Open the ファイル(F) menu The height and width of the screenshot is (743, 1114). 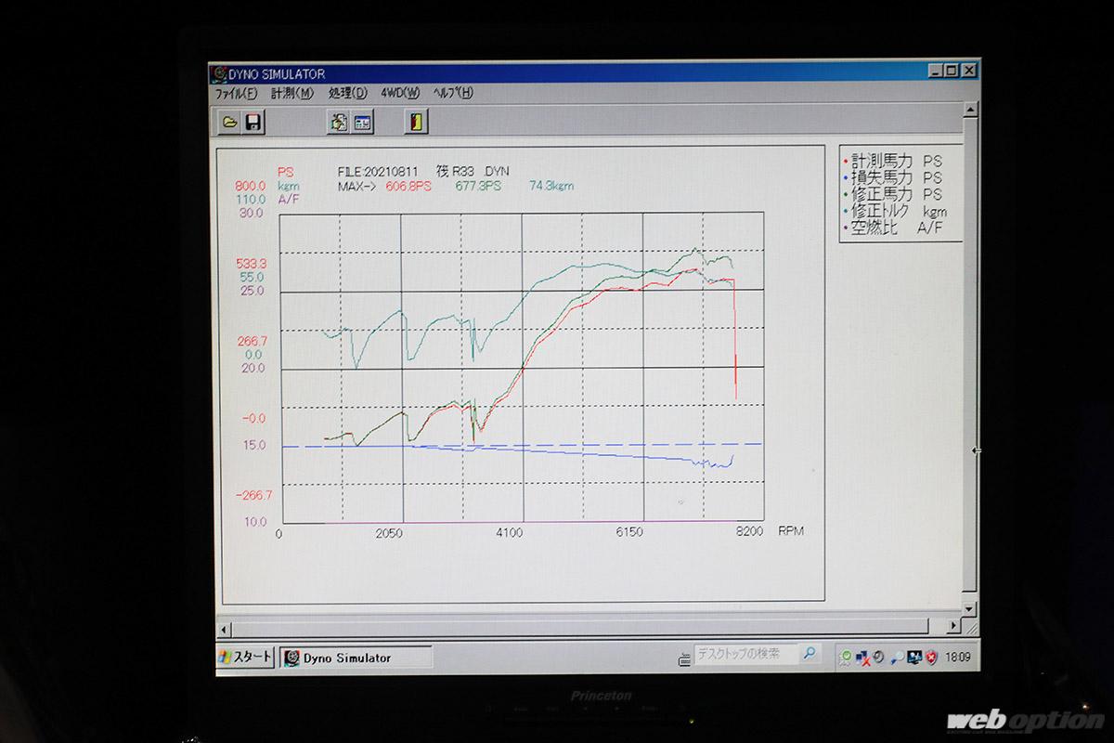click(x=236, y=93)
